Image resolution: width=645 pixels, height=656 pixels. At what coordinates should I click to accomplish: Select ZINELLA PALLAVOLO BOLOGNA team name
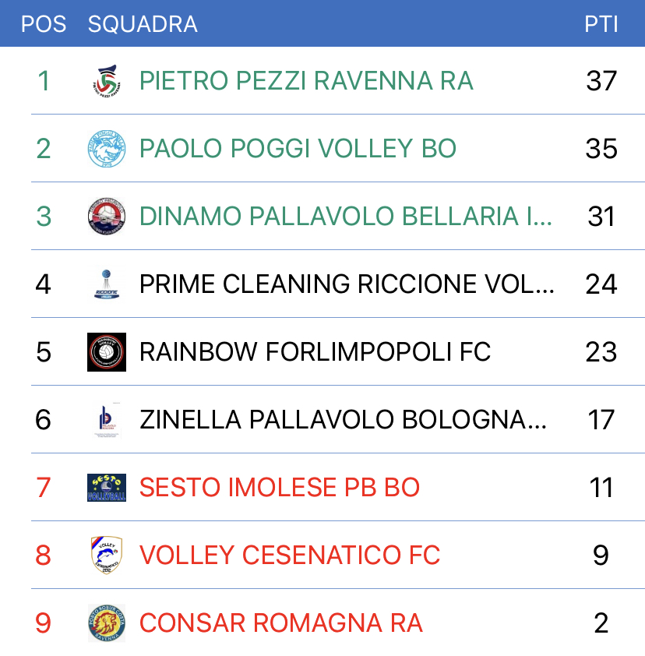pos(343,420)
